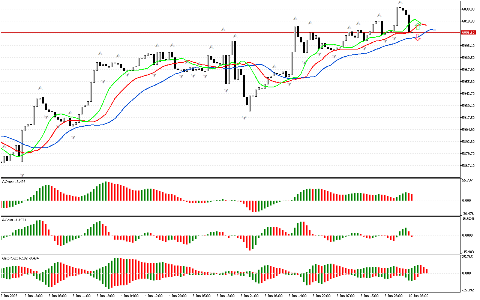Viewport: 480px width, 300px height.
Task: Click the 16.6246 AC scale value
Action: tap(469, 218)
